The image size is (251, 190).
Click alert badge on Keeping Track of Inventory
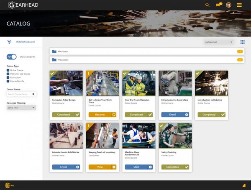[88, 126]
